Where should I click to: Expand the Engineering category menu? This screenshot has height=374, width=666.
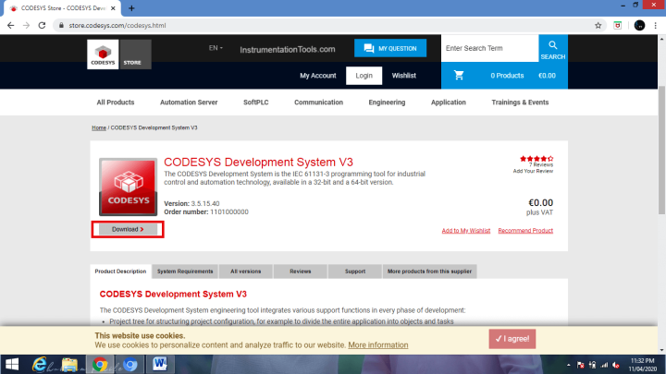click(x=387, y=103)
